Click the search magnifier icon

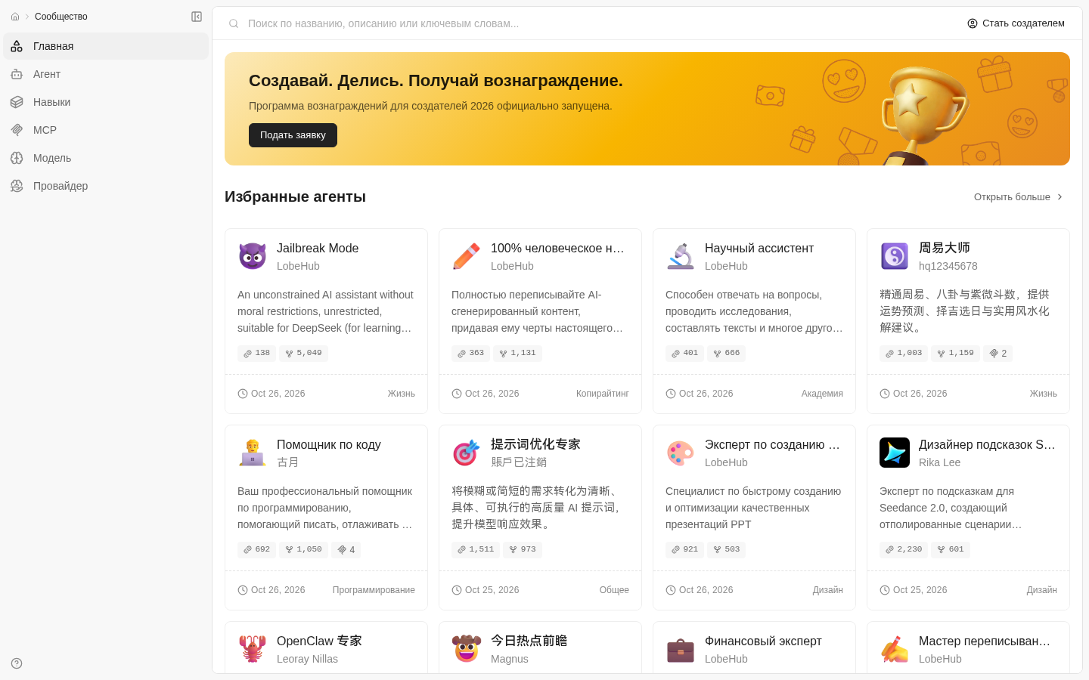click(x=234, y=23)
